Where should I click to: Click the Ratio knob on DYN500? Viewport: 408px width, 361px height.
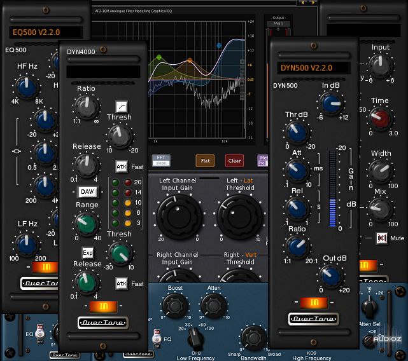point(297,247)
